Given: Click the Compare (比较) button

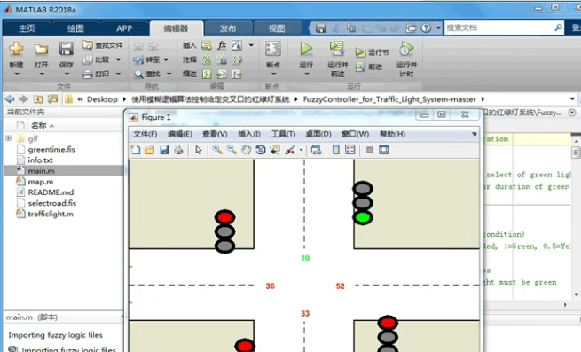Looking at the screenshot, I should [97, 59].
